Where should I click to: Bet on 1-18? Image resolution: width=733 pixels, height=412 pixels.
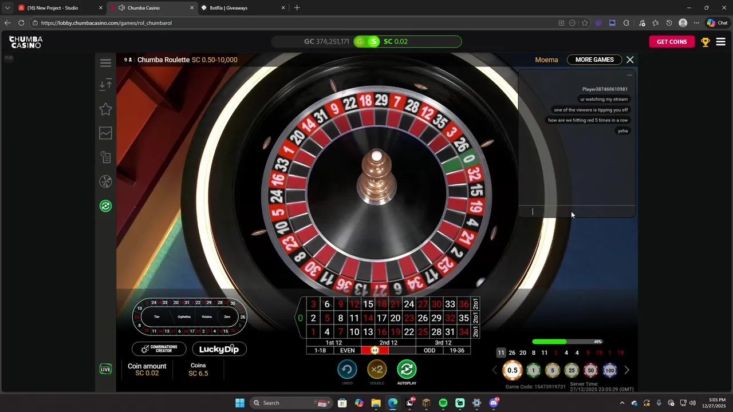(320, 350)
